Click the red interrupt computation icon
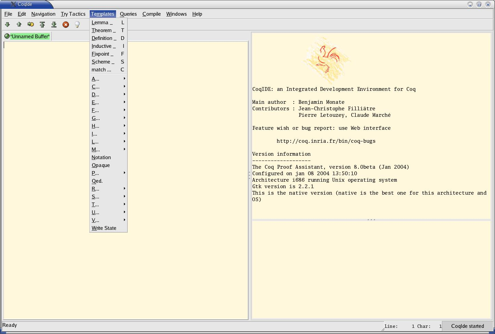Screen dimensions: 495x334 [65, 24]
